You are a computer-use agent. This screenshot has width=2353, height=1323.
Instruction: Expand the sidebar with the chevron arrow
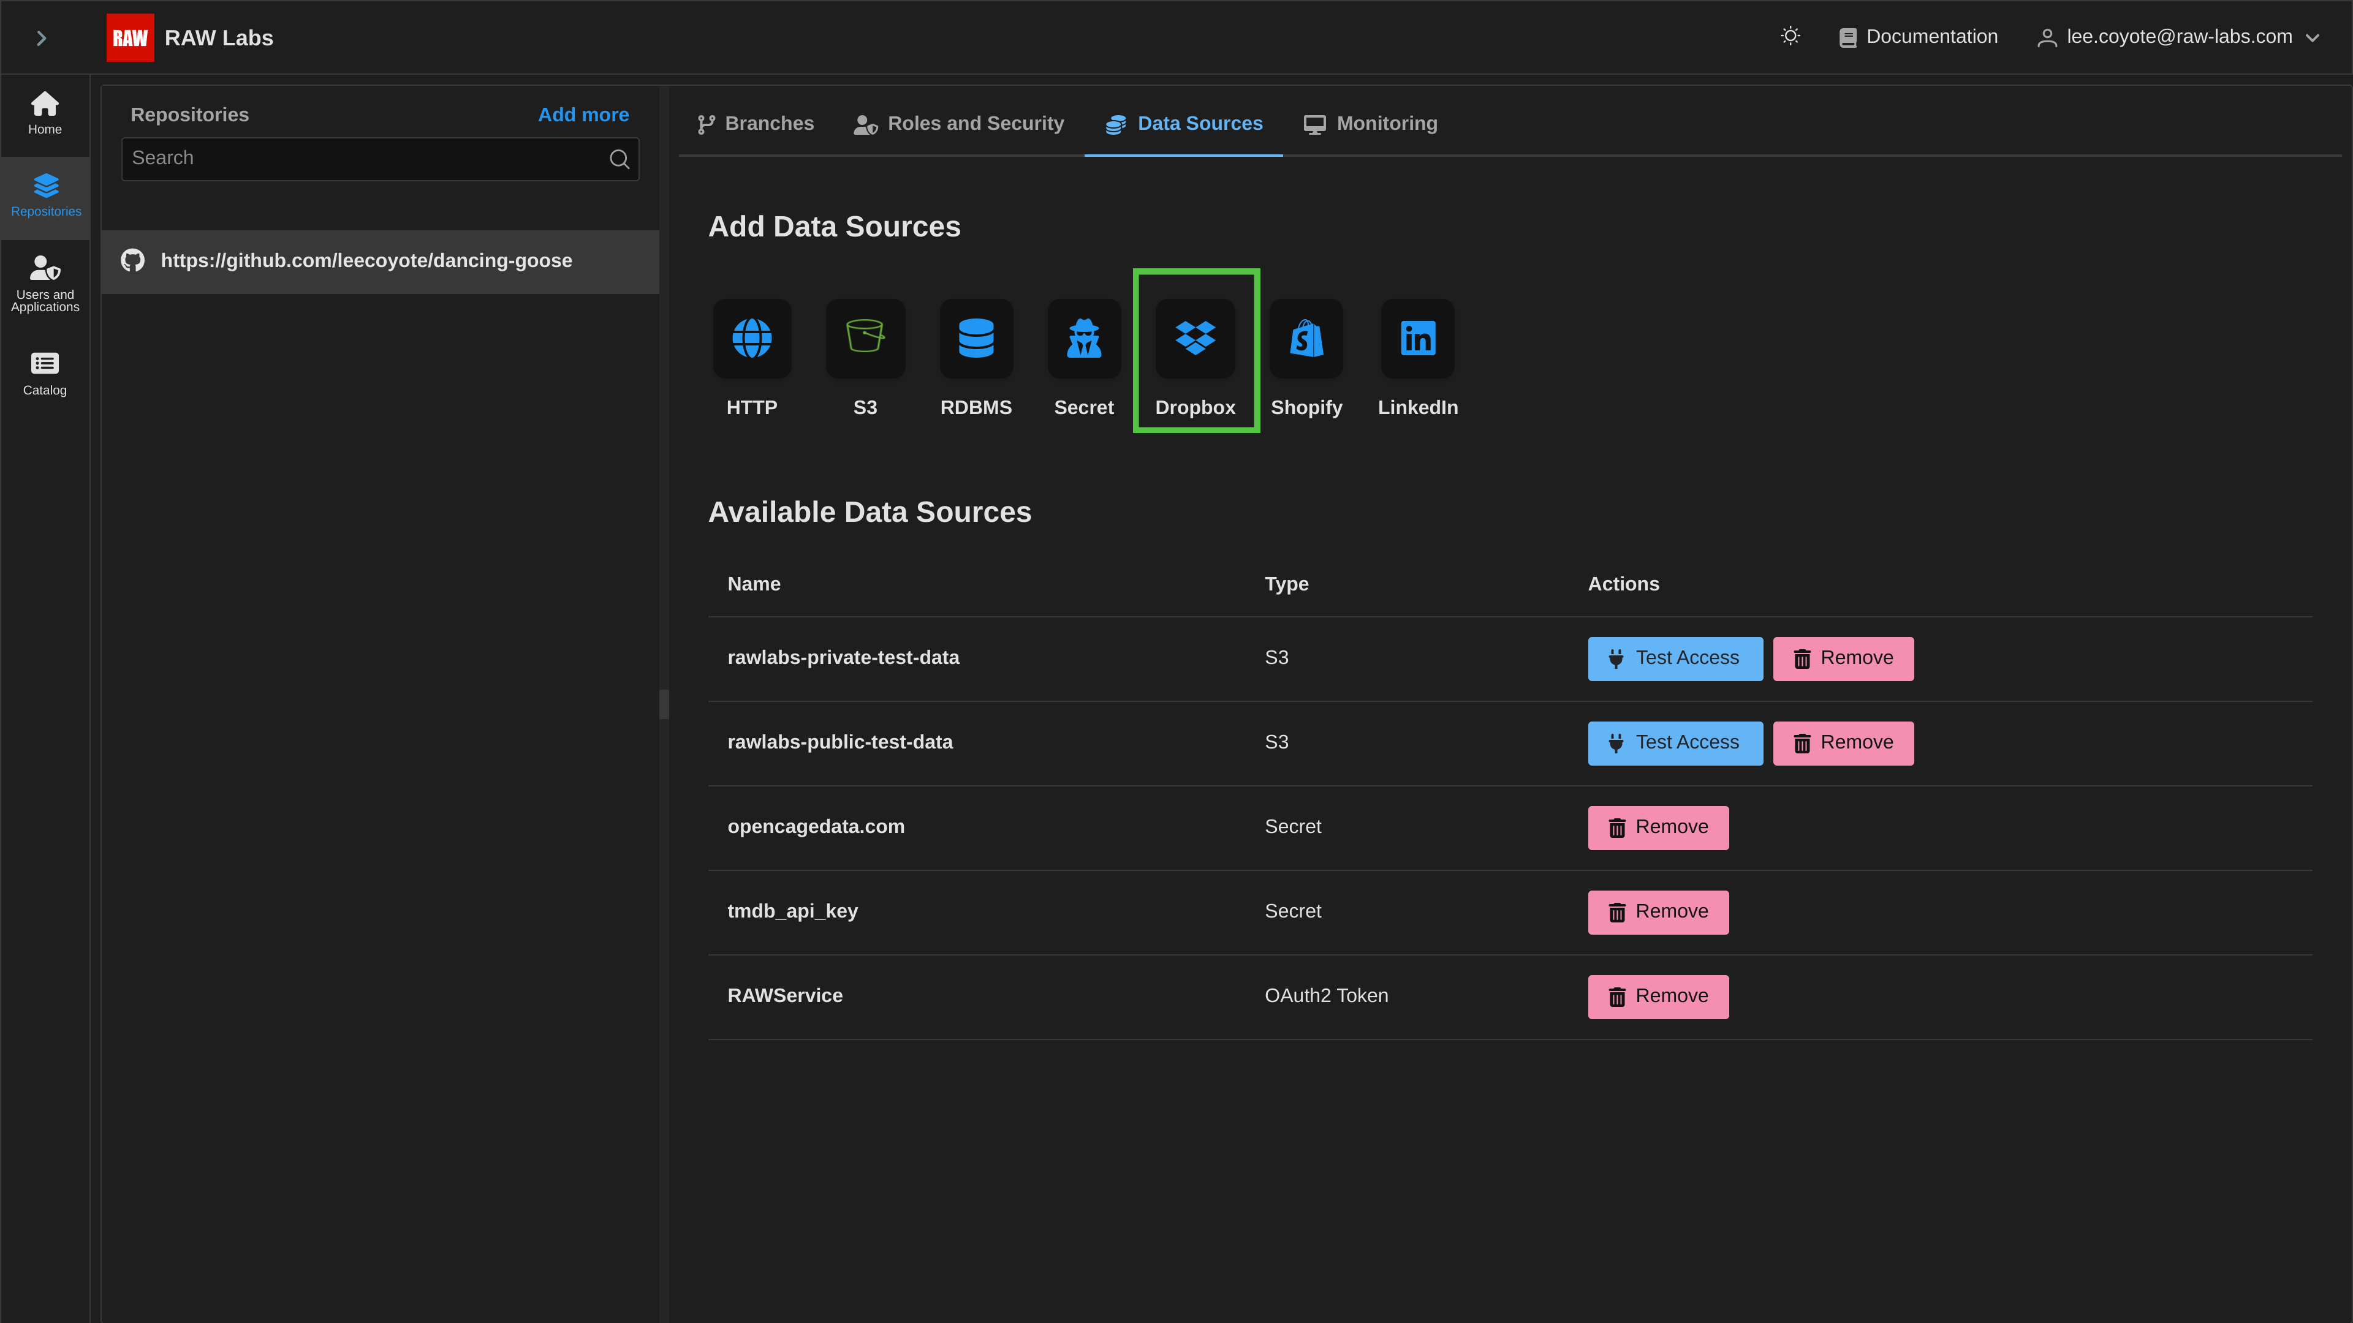click(x=41, y=37)
